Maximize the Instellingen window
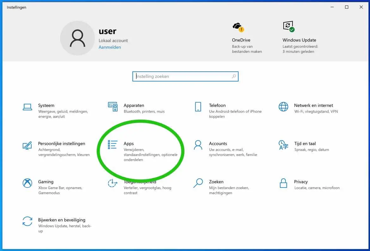The height and width of the screenshot is (251, 370). (347, 7)
